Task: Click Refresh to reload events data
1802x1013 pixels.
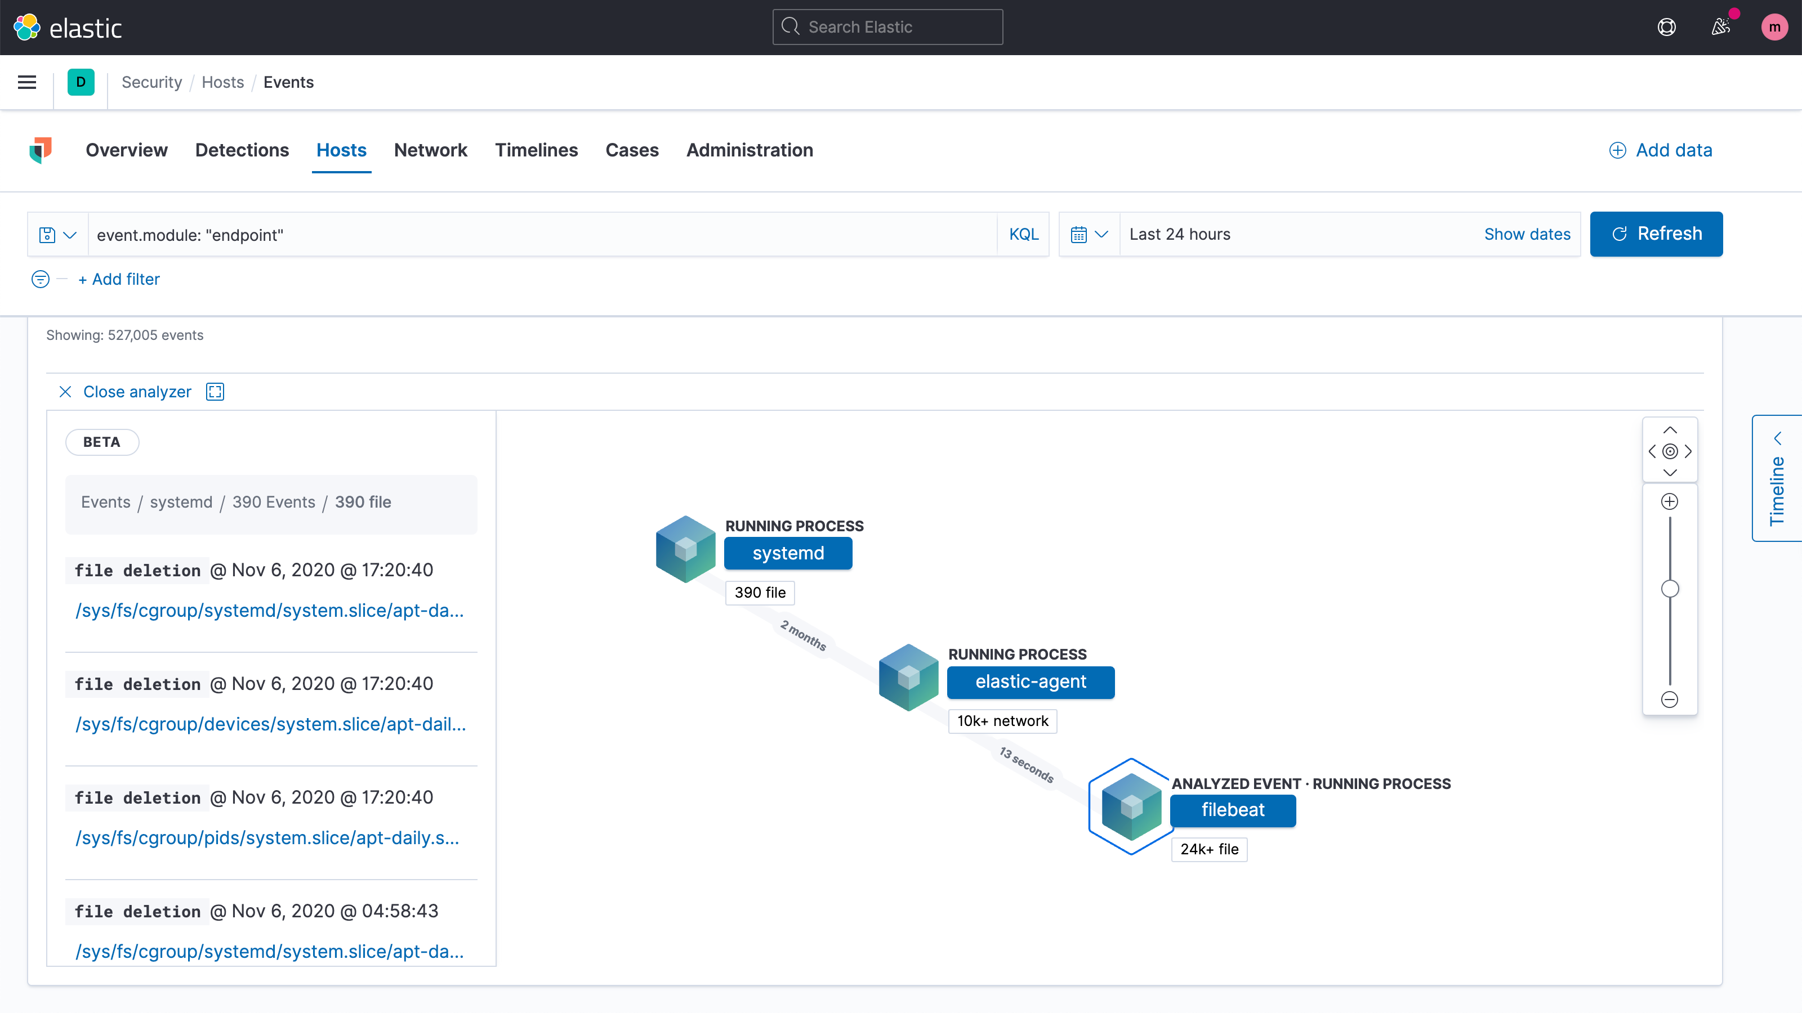Action: click(1656, 234)
